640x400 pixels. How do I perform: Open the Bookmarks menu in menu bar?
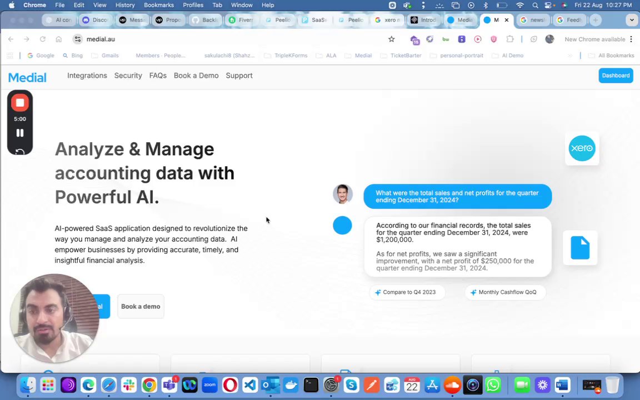point(159,5)
